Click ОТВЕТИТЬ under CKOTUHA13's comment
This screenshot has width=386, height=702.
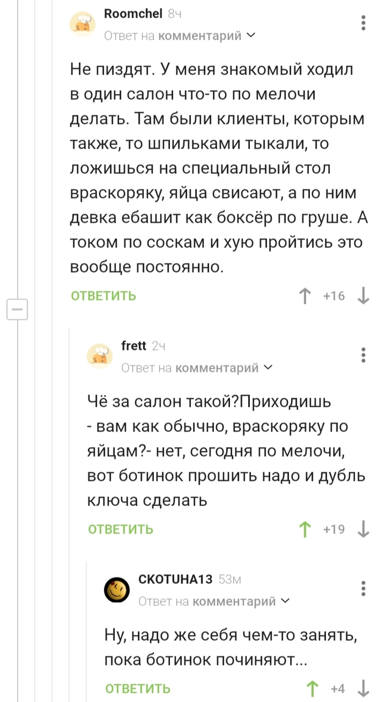(138, 689)
